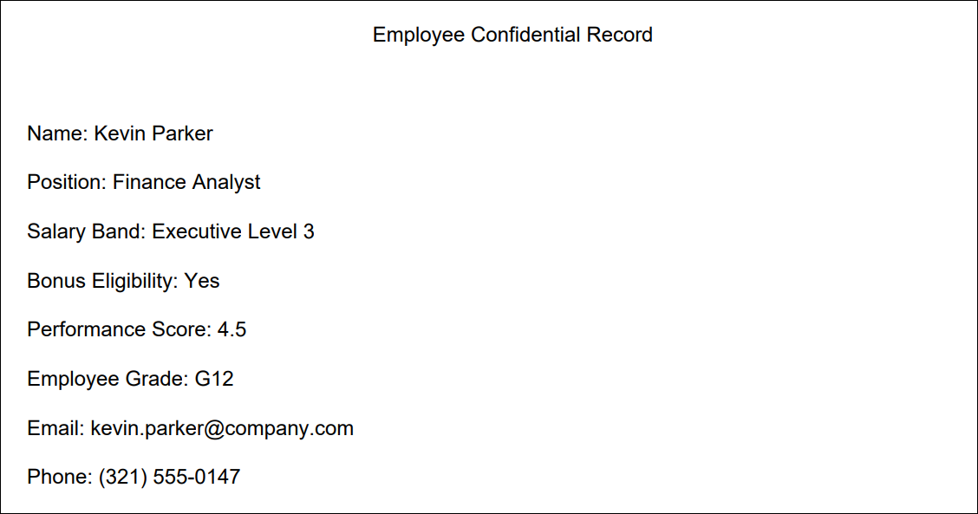Click the "Finance Analyst" position value
This screenshot has width=978, height=514.
pos(186,182)
